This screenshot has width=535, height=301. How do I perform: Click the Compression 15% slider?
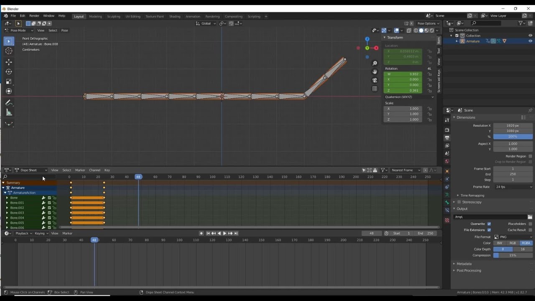[x=513, y=255]
